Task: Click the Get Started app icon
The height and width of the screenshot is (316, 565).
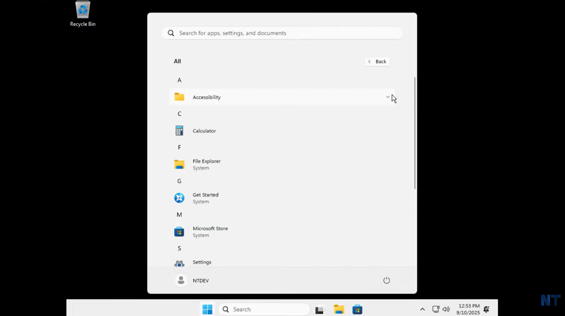Action: coord(179,198)
